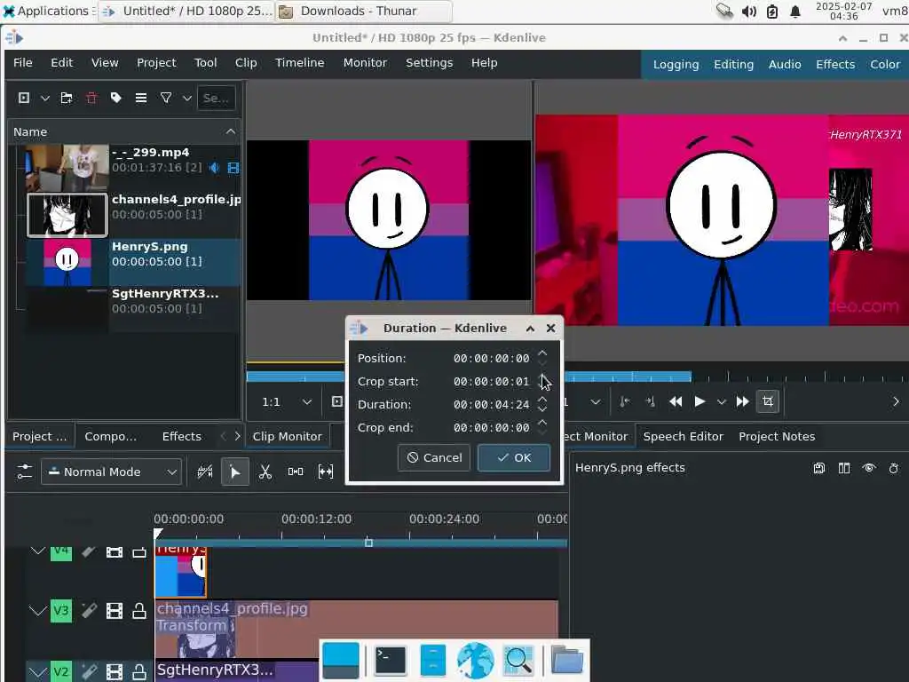909x682 pixels.
Task: Save the effect stack for HenryS.png
Action: (818, 468)
